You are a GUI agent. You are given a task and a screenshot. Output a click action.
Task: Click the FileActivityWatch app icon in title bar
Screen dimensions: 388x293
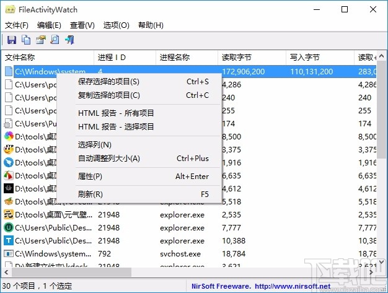(x=10, y=10)
